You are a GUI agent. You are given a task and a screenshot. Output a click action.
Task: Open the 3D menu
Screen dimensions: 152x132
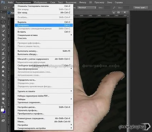pos(90,3)
